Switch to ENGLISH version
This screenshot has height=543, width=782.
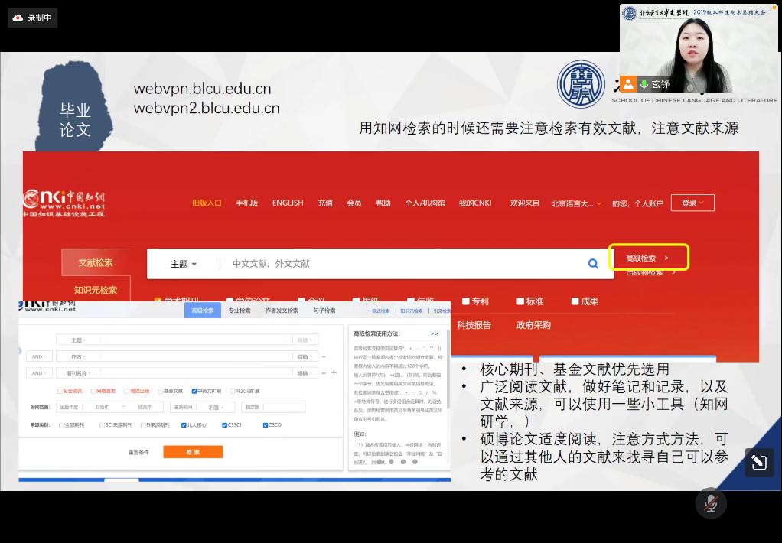click(288, 203)
